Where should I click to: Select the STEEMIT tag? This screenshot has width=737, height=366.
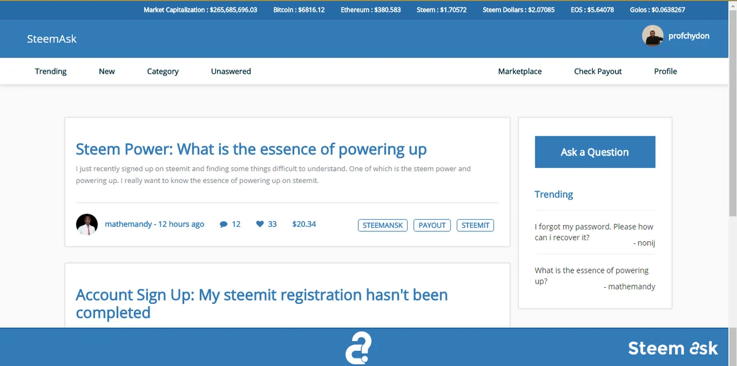coord(475,225)
